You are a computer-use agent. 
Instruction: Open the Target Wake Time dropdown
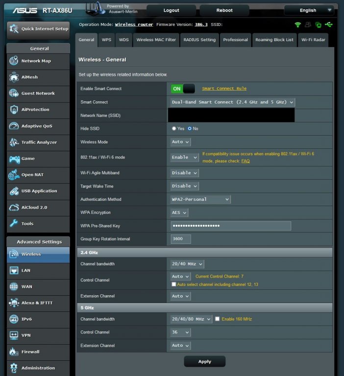(184, 186)
